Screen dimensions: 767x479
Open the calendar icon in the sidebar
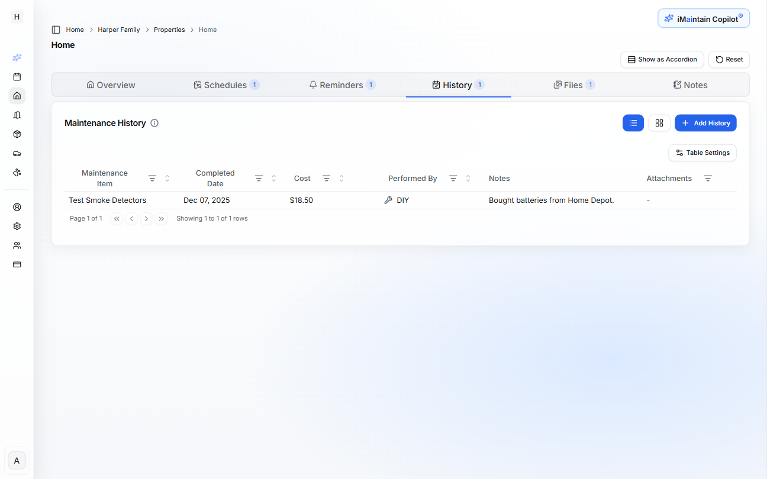click(17, 76)
